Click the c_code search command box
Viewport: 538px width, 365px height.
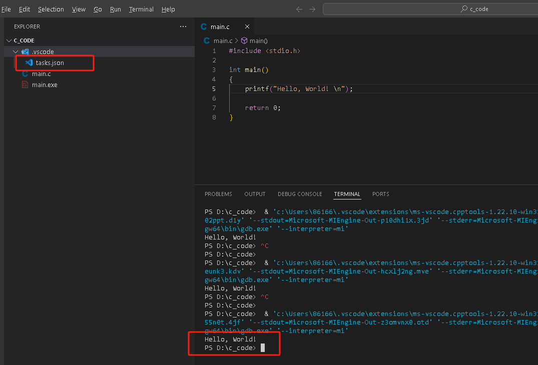(x=430, y=9)
